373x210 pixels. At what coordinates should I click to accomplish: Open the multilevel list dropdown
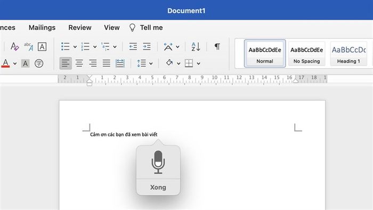pyautogui.click(x=115, y=47)
